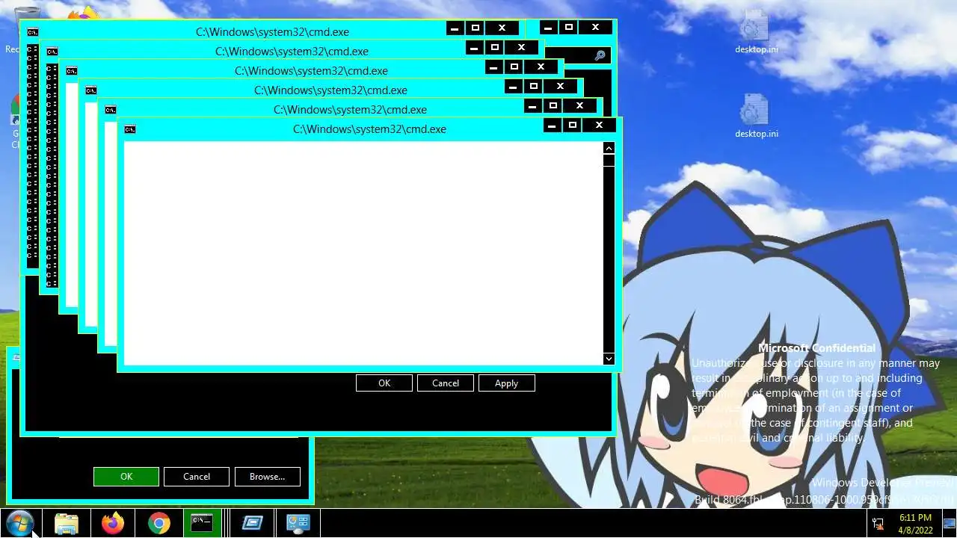Click the magnifier search icon in the rear window

coord(600,55)
